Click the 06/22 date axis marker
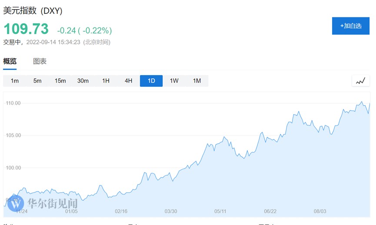 click(x=270, y=212)
